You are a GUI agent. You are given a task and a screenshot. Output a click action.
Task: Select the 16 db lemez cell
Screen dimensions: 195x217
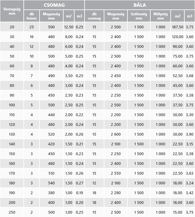click(x=32, y=37)
